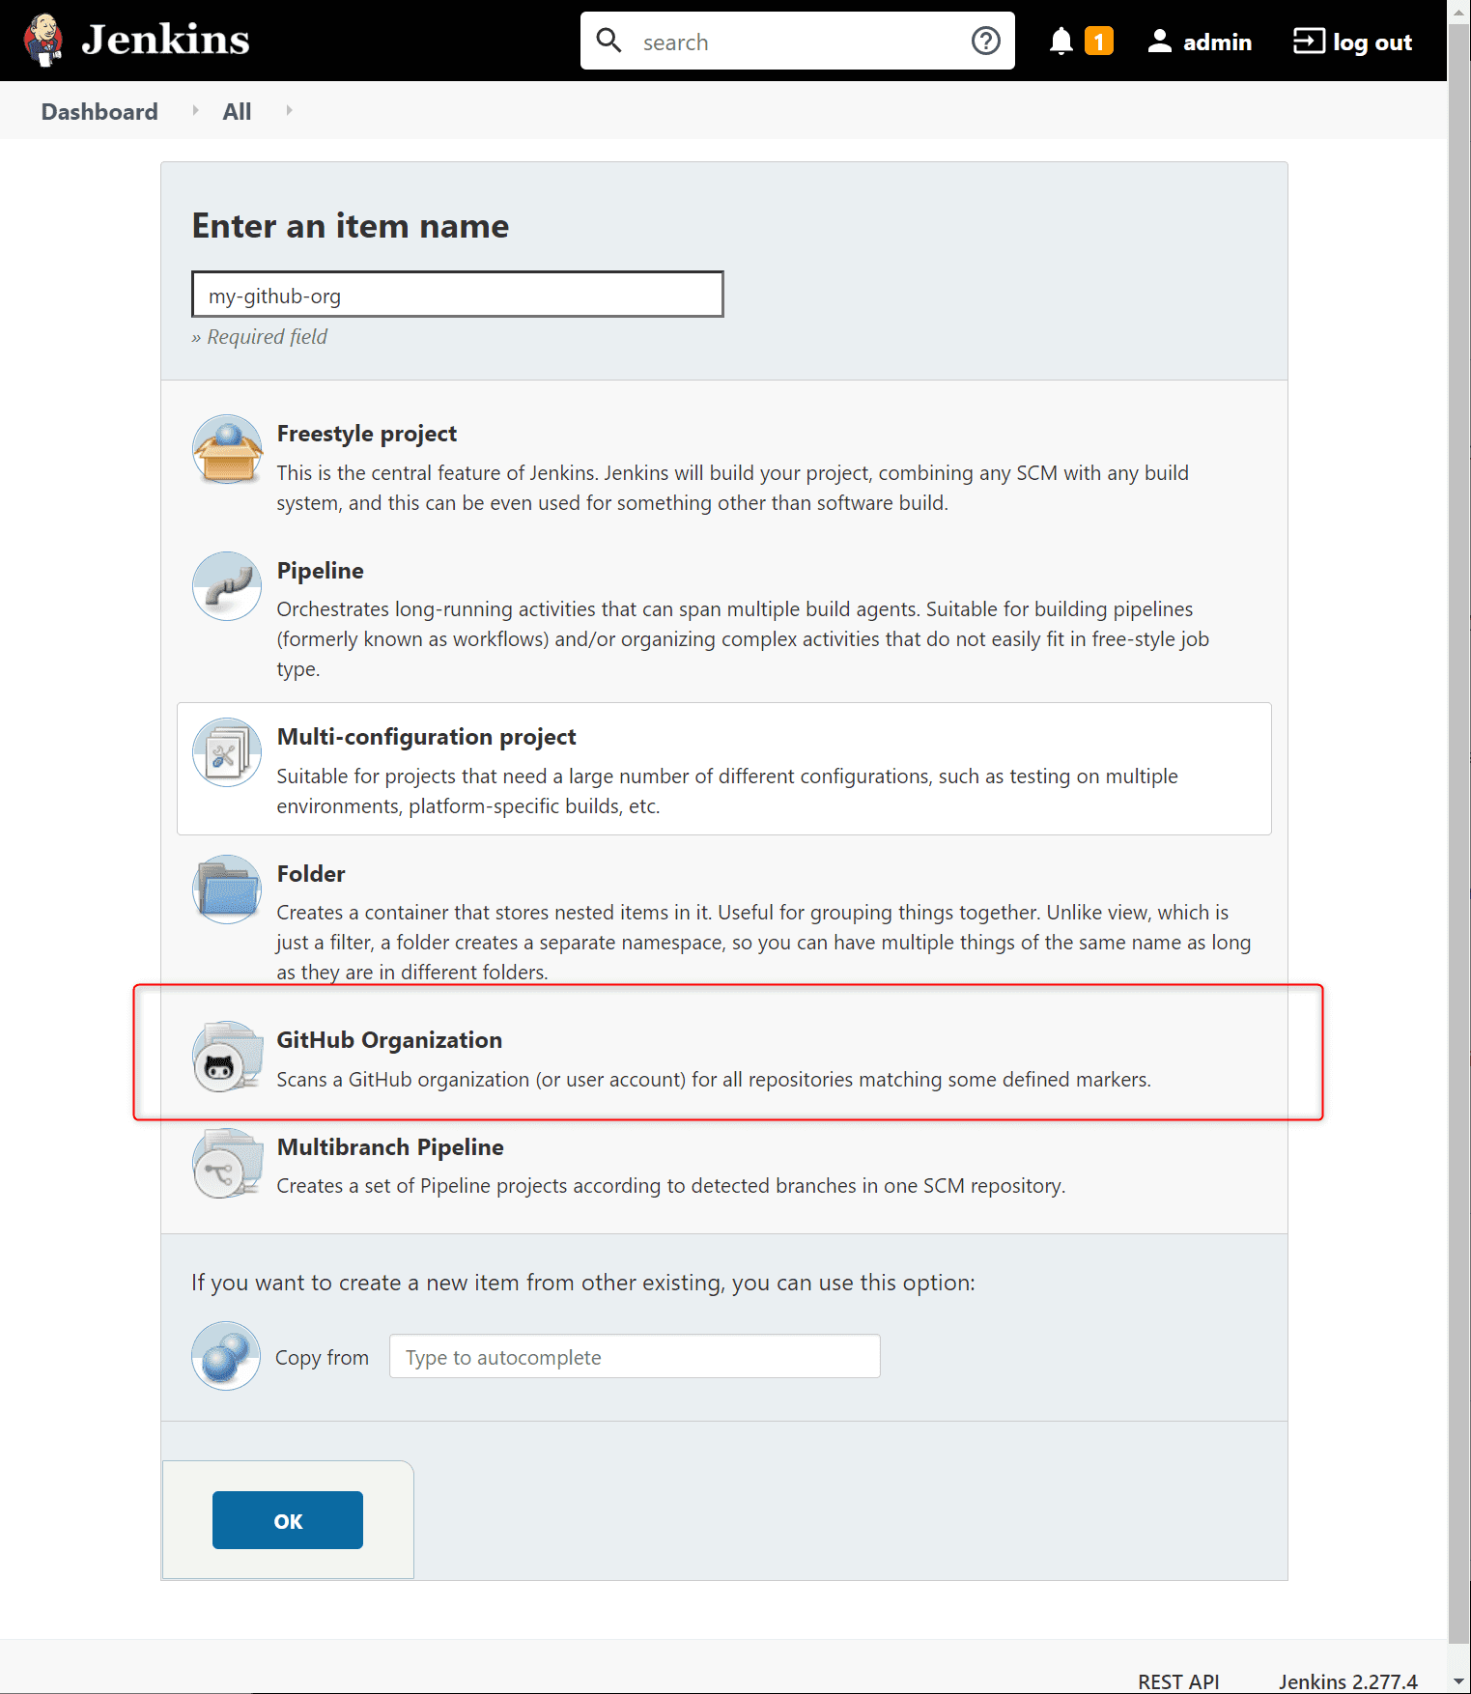1471x1694 pixels.
Task: Click the scrollbar down arrow
Action: [x=1458, y=1681]
